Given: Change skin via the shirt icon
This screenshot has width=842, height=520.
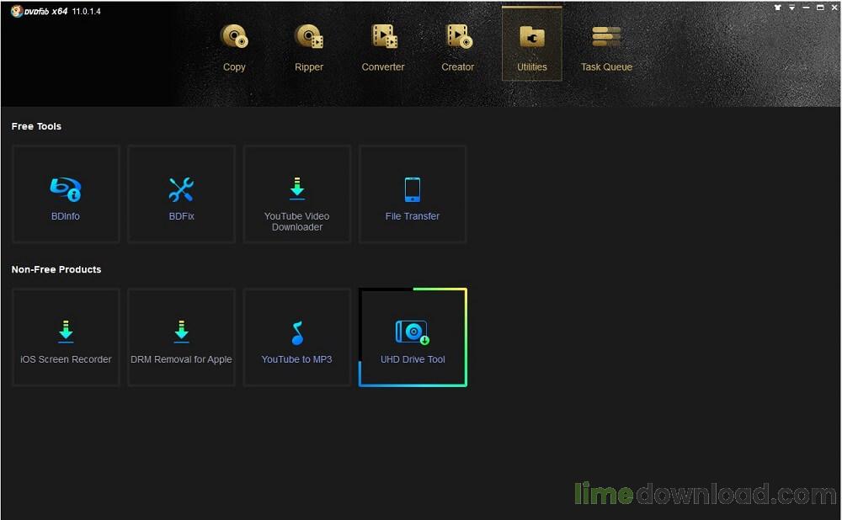Looking at the screenshot, I should tap(777, 8).
